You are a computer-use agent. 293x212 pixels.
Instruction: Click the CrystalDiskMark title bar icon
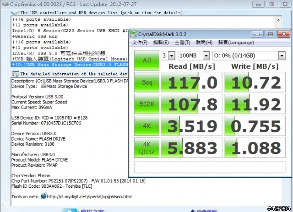pyautogui.click(x=133, y=34)
